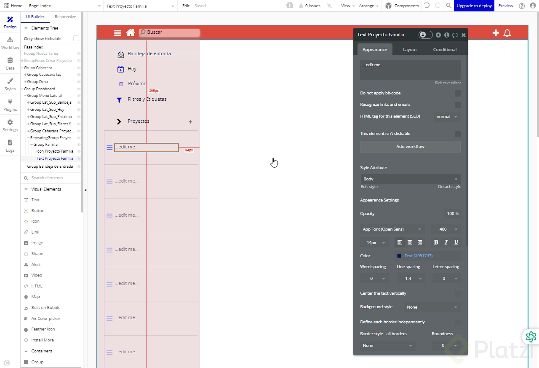Align text right in Appearance settings

[x=420, y=242]
